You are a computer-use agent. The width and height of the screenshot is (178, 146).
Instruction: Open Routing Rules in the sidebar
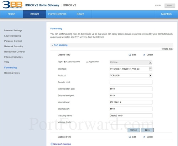click(12, 73)
